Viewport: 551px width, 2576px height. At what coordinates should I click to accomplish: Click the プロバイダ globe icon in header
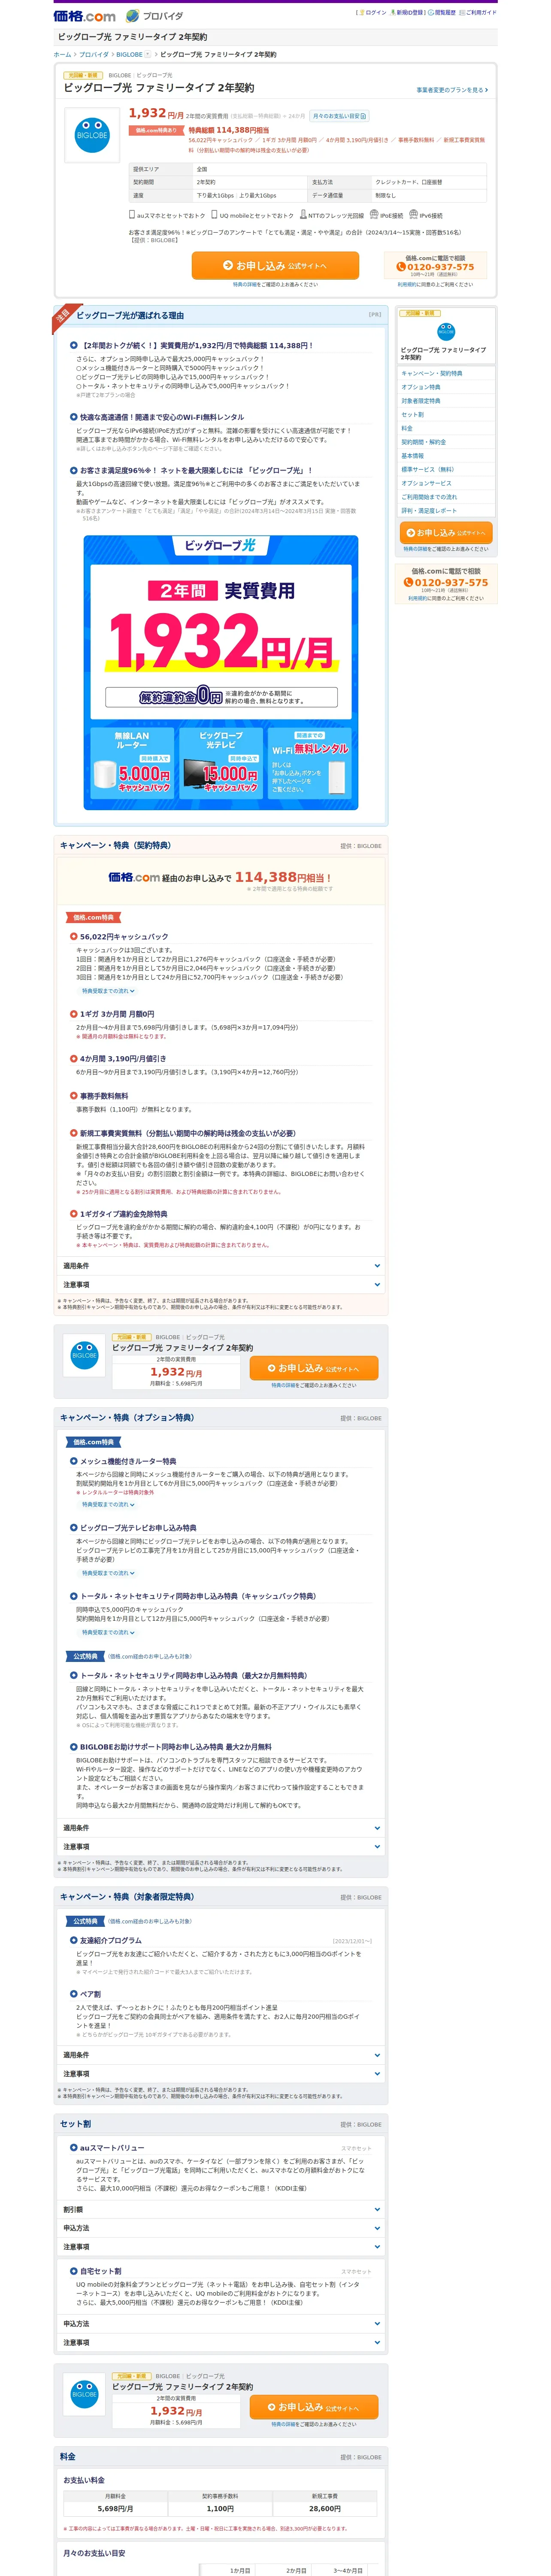click(x=133, y=16)
